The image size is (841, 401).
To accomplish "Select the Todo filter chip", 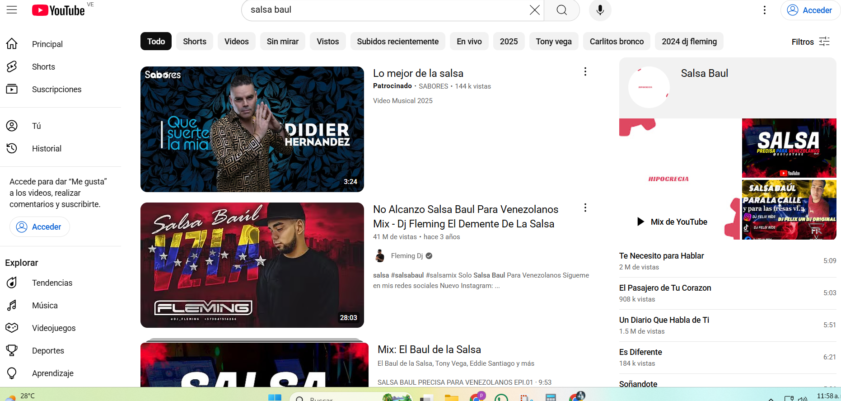I will pos(156,41).
